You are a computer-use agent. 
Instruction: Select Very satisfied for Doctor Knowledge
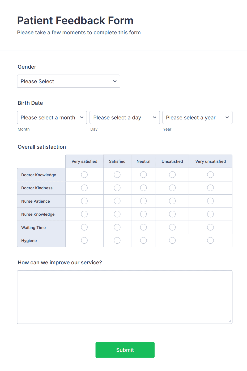click(84, 174)
